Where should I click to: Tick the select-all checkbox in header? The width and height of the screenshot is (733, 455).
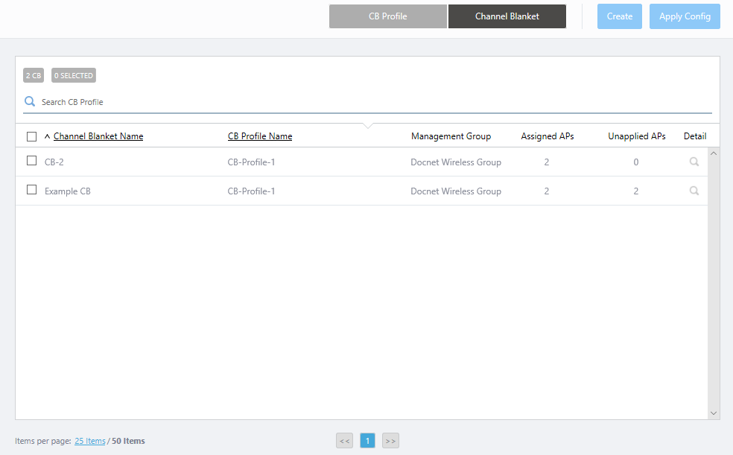click(x=31, y=136)
